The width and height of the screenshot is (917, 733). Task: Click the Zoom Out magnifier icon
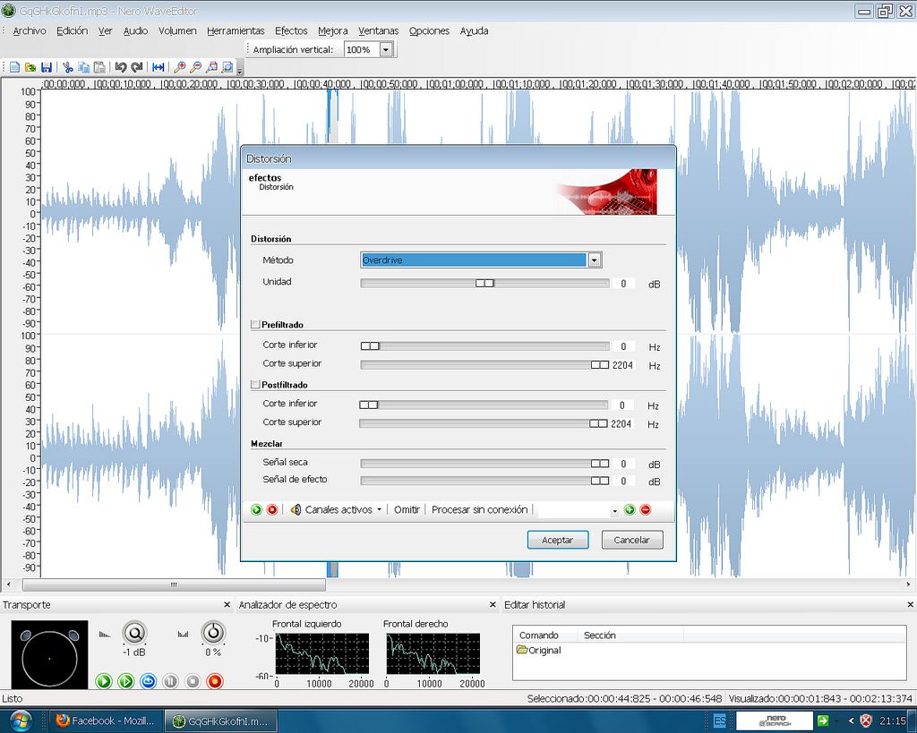click(195, 67)
